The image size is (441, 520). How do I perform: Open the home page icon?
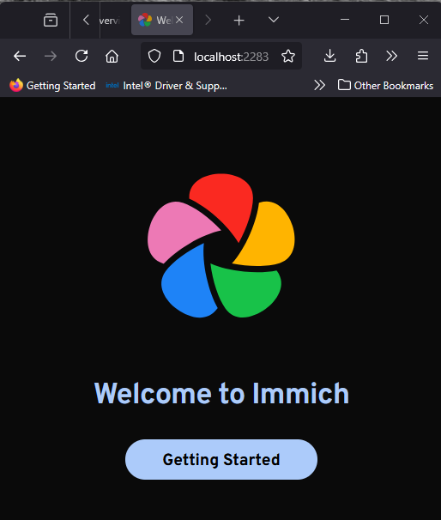click(112, 56)
